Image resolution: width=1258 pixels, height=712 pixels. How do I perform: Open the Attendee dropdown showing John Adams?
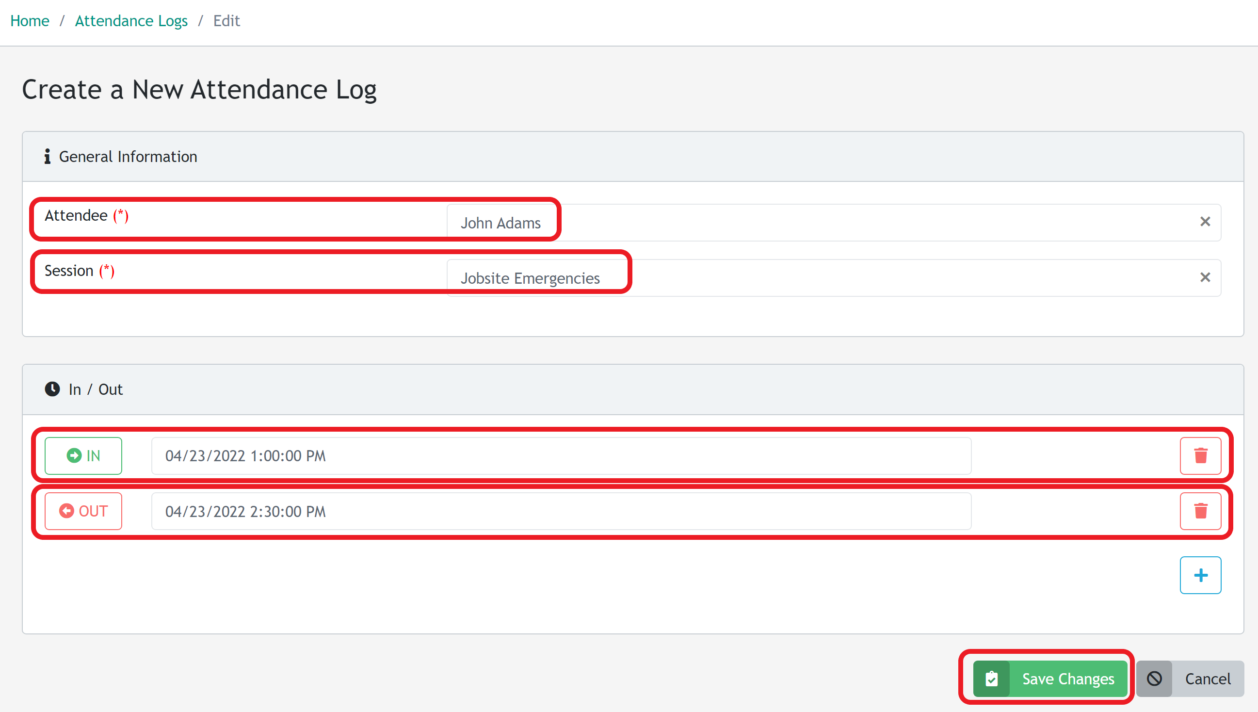806,223
